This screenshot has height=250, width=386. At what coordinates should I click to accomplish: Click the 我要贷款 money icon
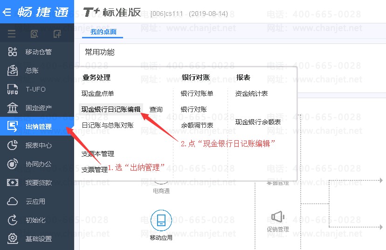point(12,183)
